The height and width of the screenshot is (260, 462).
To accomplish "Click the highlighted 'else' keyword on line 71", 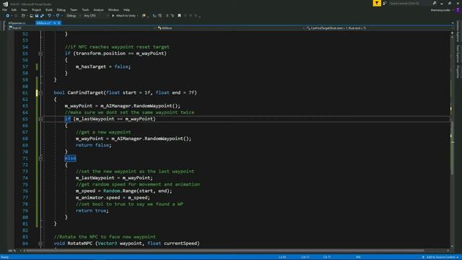I will pyautogui.click(x=70, y=158).
